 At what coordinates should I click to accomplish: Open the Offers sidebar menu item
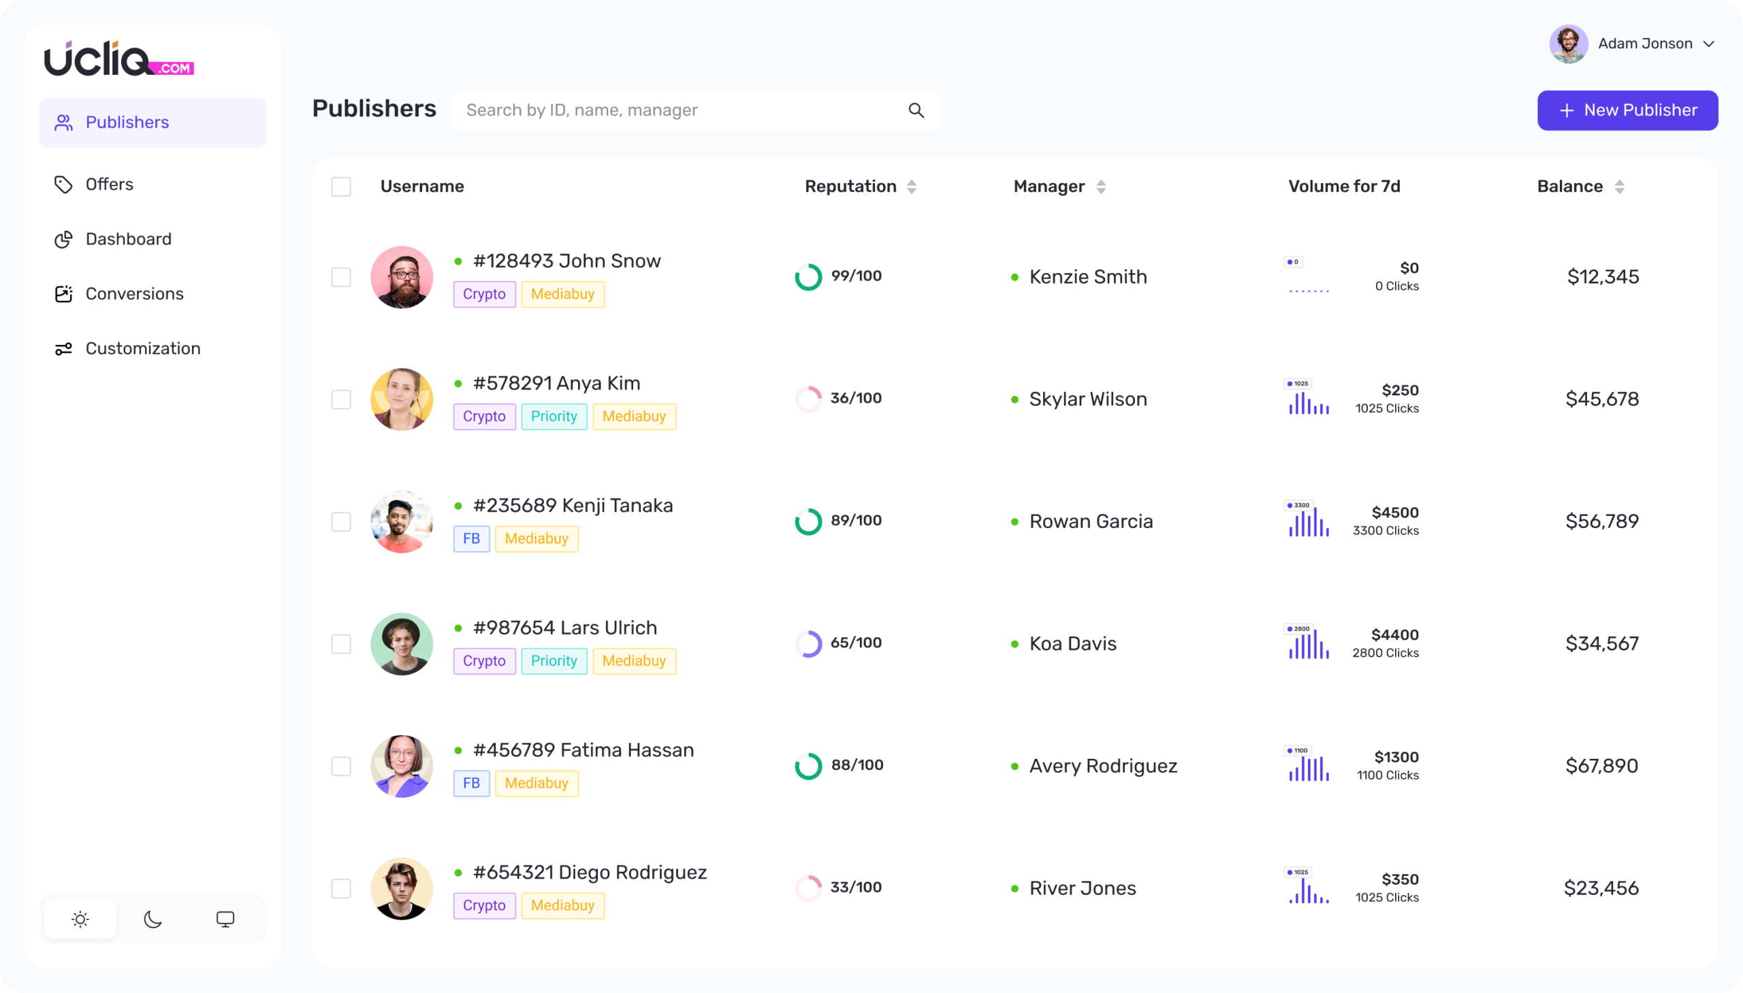point(109,184)
